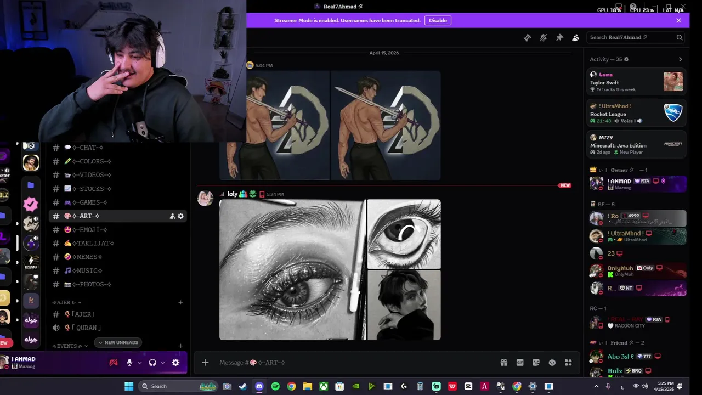702x395 pixels.
Task: Open the I220U server icon
Action: point(31,262)
